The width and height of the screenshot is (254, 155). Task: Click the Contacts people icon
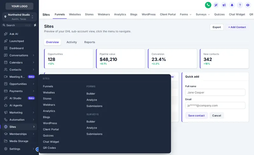[6, 69]
